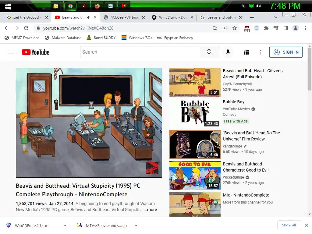Click the SIGN IN button
The width and height of the screenshot is (312, 234).
[286, 52]
